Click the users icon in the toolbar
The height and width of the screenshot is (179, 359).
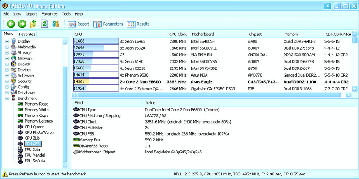point(55,24)
